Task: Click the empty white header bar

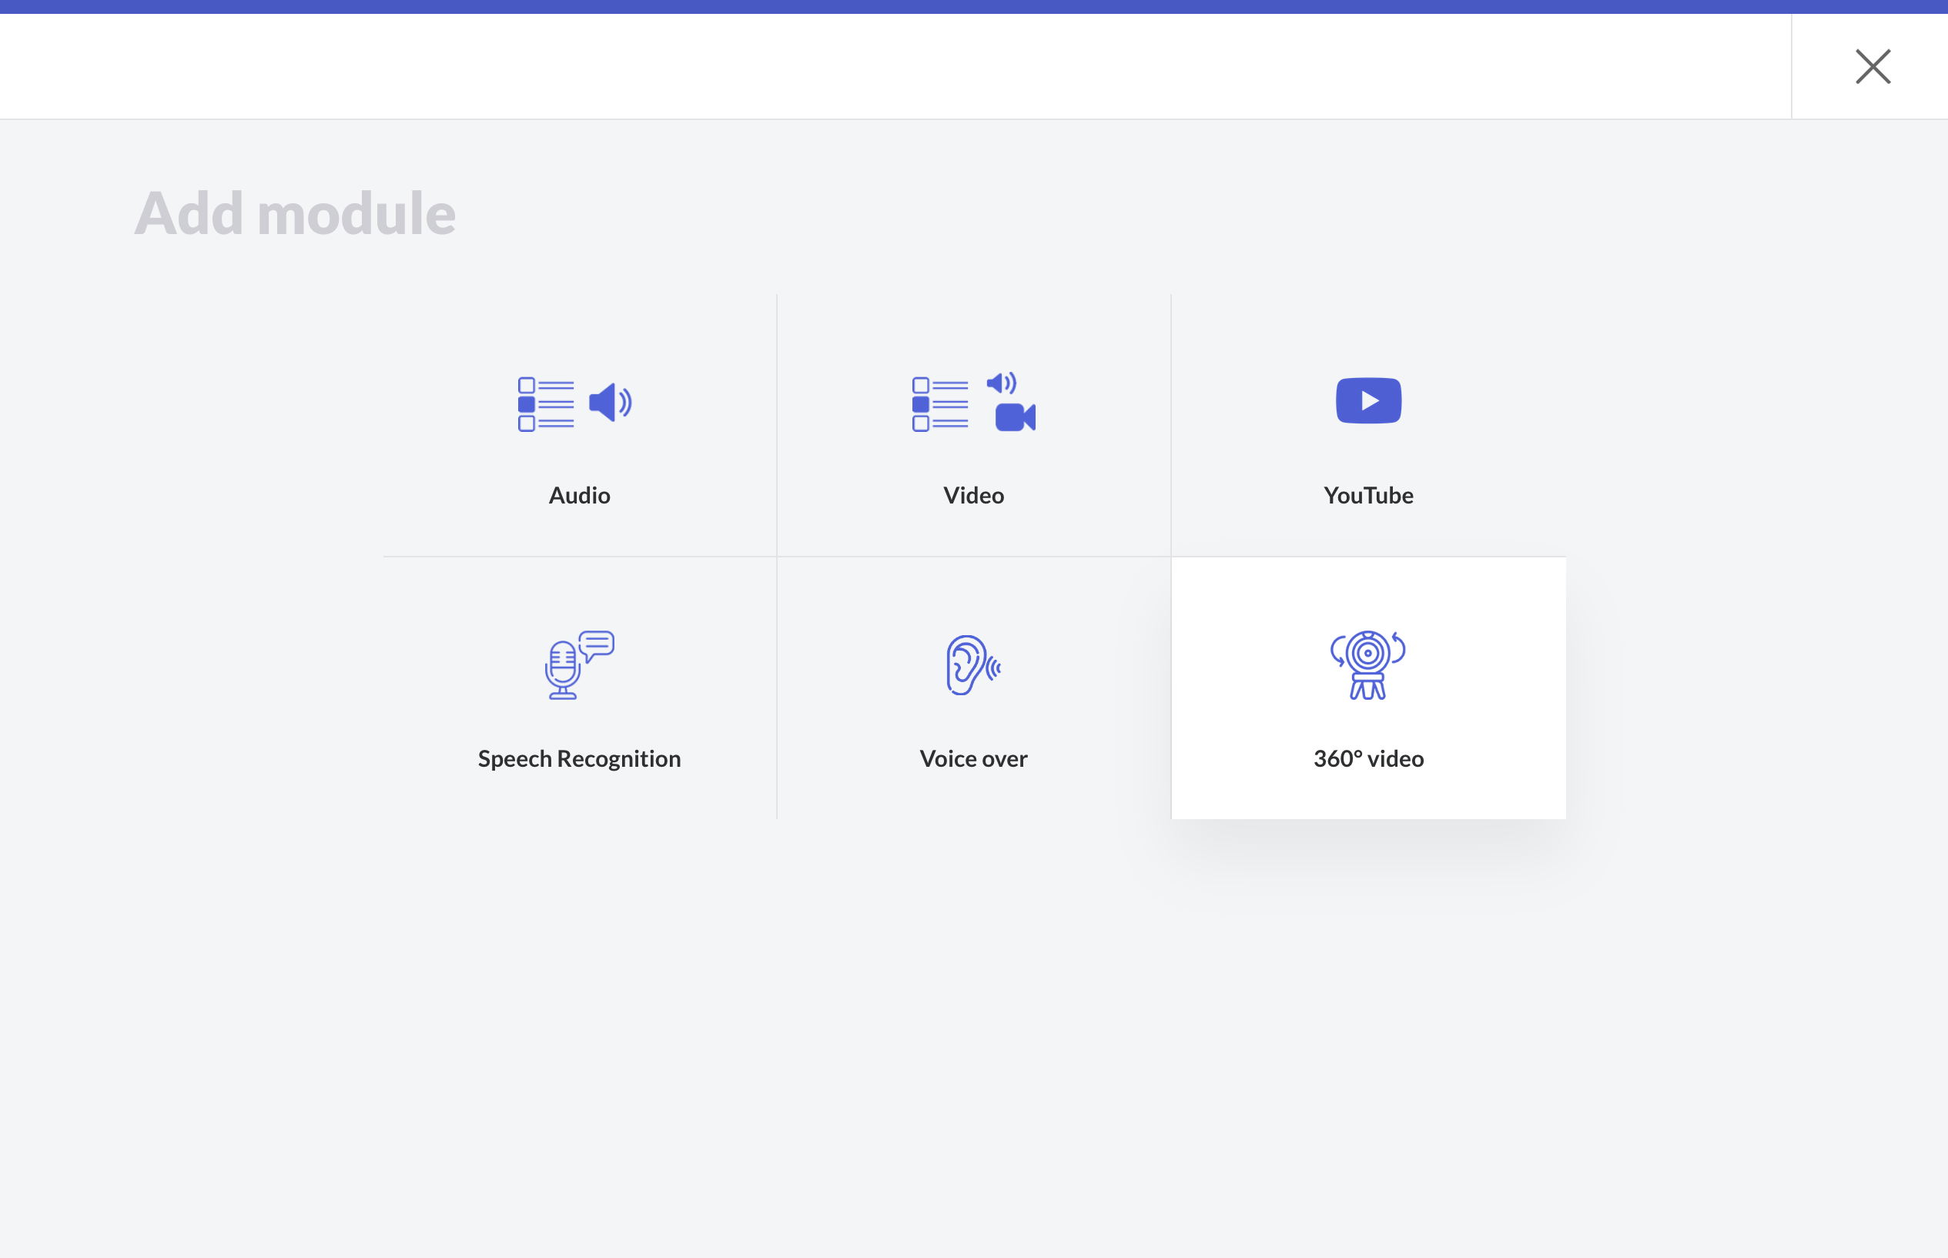Action: point(895,67)
